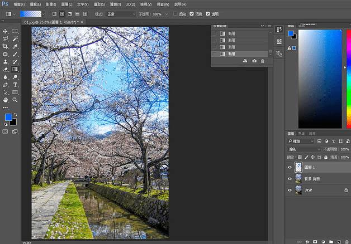Image resolution: width=351 pixels, height=244 pixels.
Task: Enable the 反向 (Reverse) checkbox
Action: pyautogui.click(x=176, y=13)
